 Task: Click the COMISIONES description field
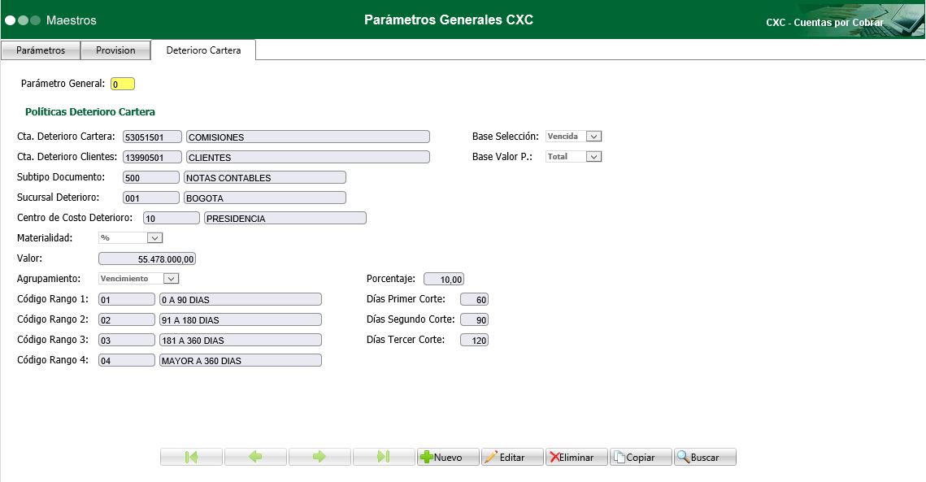click(307, 137)
